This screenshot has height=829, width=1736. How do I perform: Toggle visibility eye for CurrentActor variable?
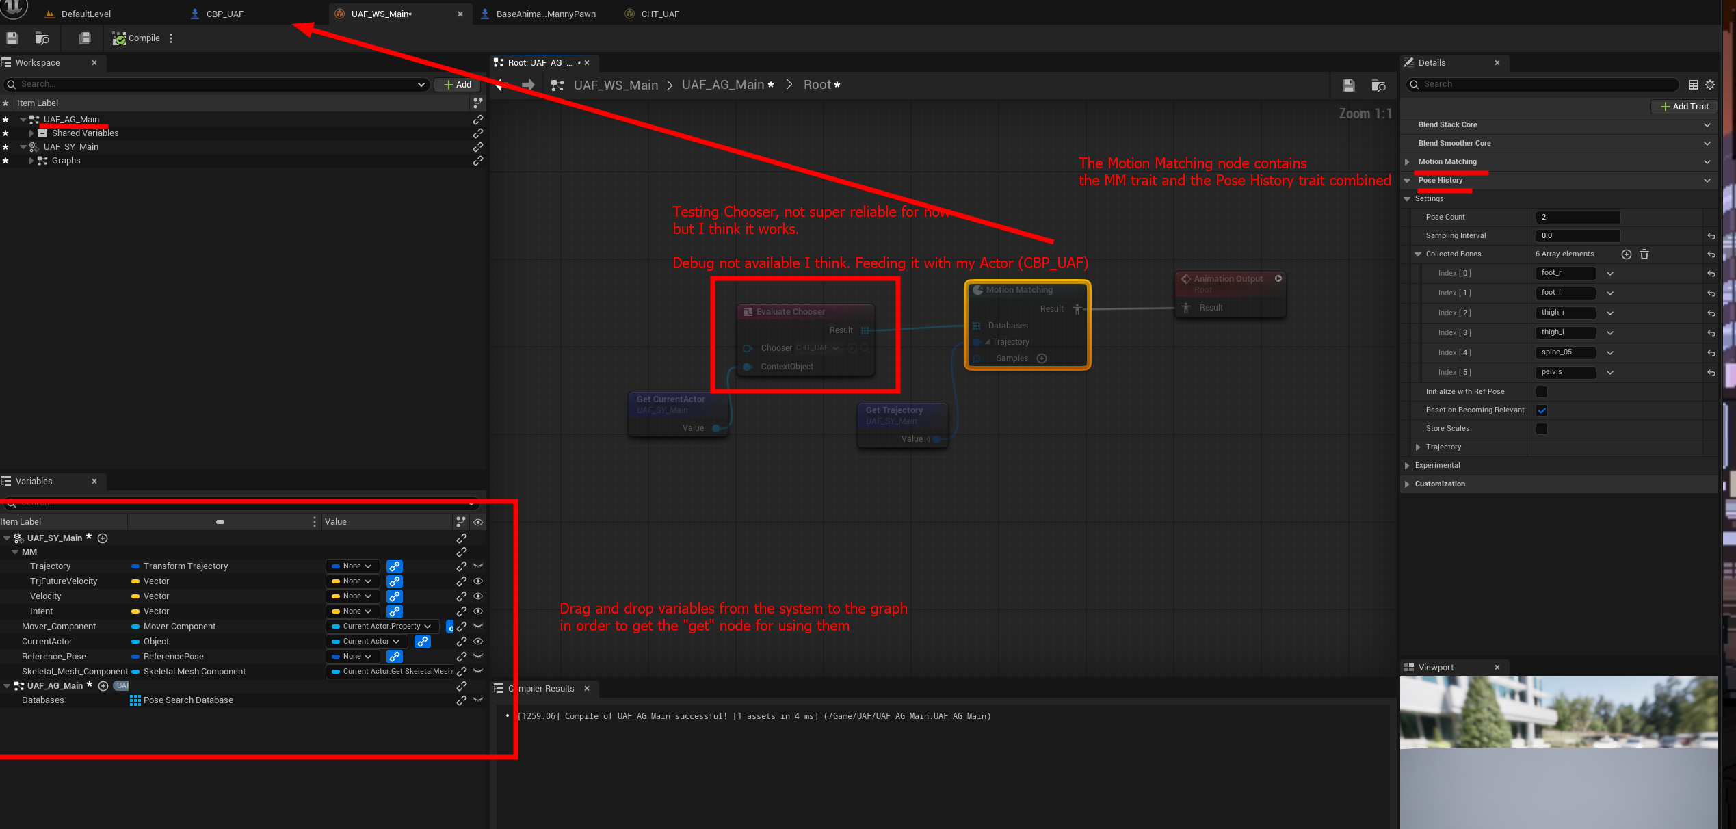478,642
